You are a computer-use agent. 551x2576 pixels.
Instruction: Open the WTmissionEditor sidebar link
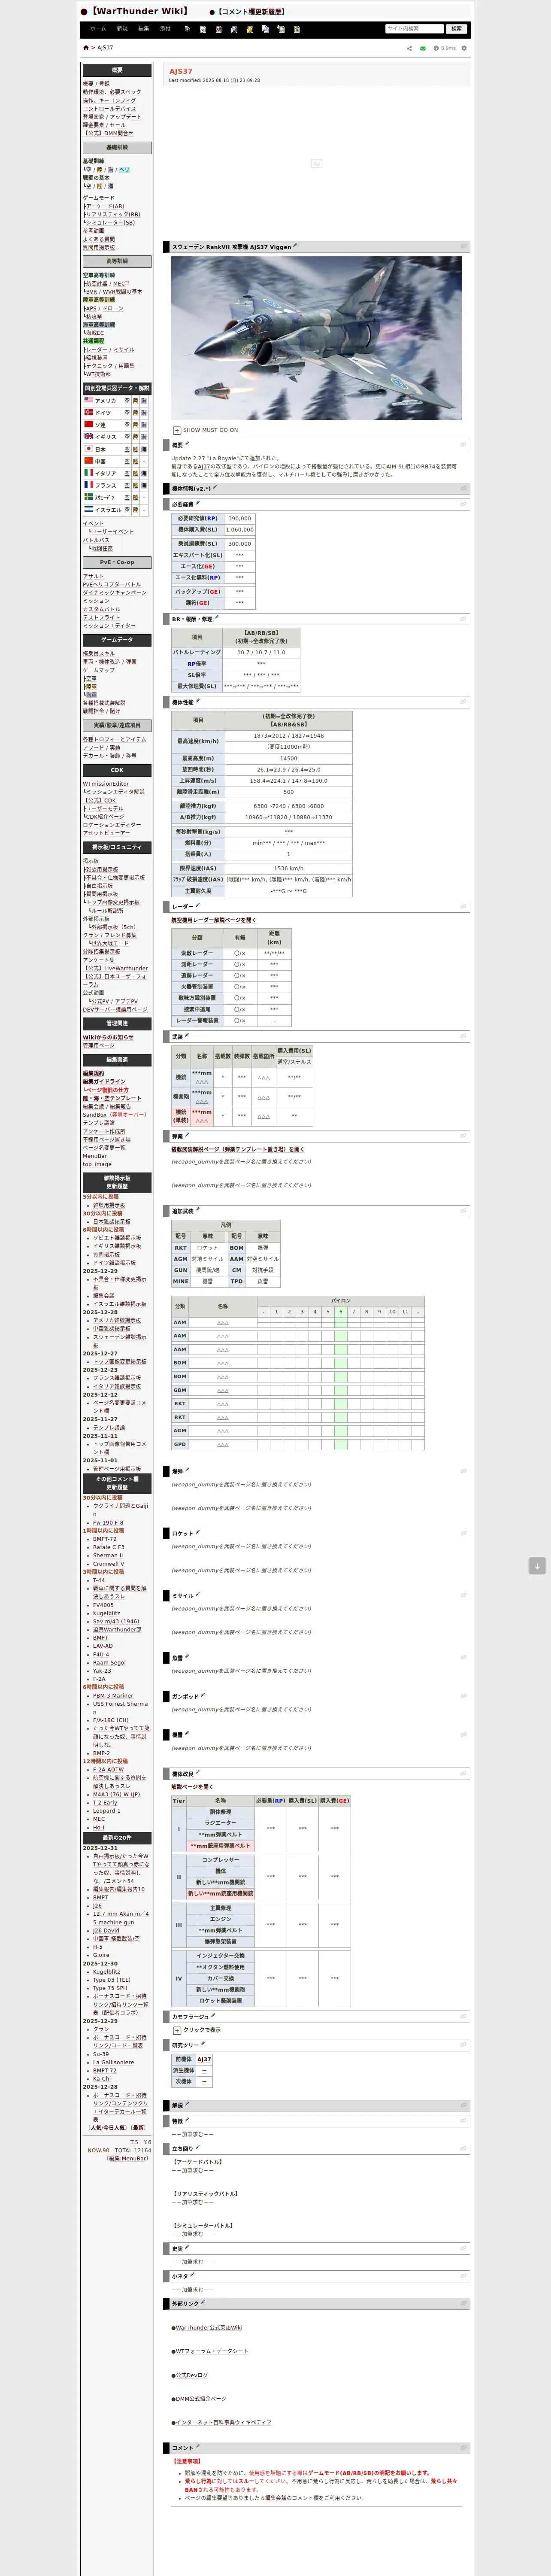click(x=106, y=783)
